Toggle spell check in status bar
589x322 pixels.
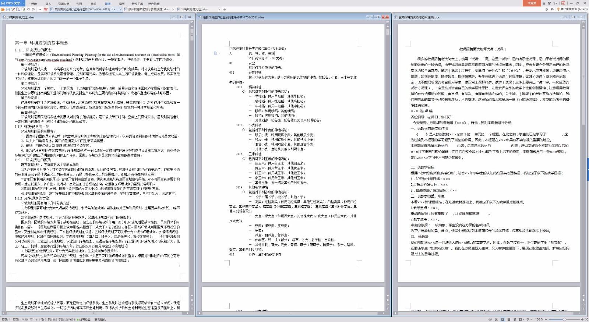click(85, 319)
